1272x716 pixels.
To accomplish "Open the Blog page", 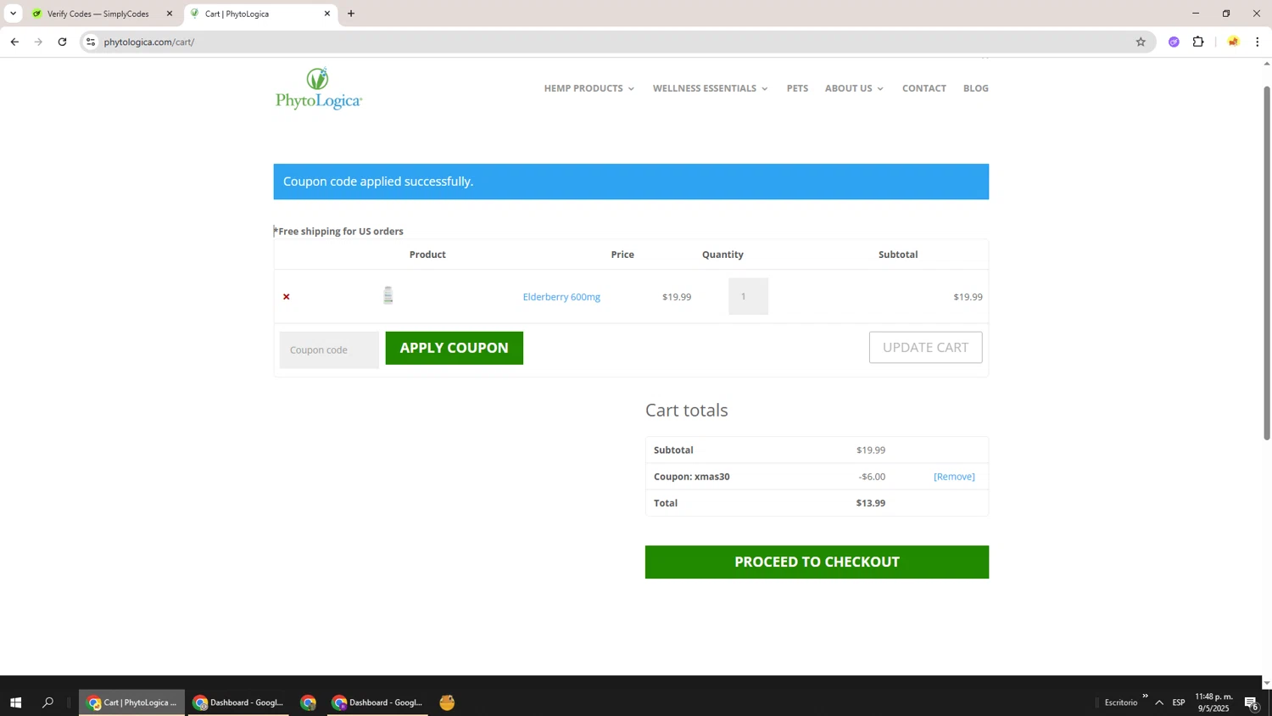I will point(976,88).
